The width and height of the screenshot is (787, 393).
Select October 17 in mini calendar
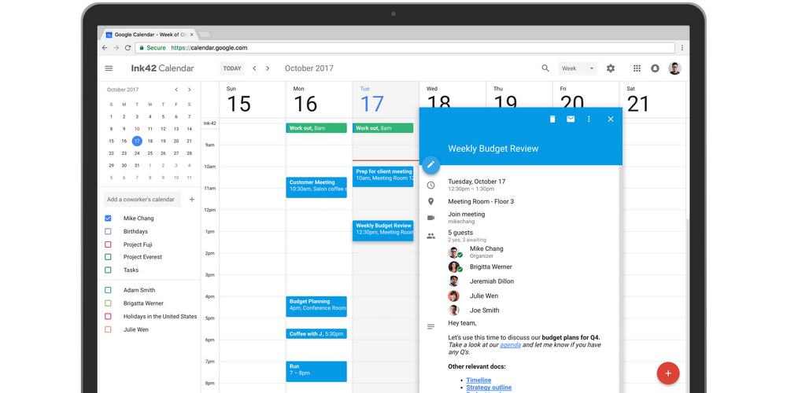coord(137,141)
